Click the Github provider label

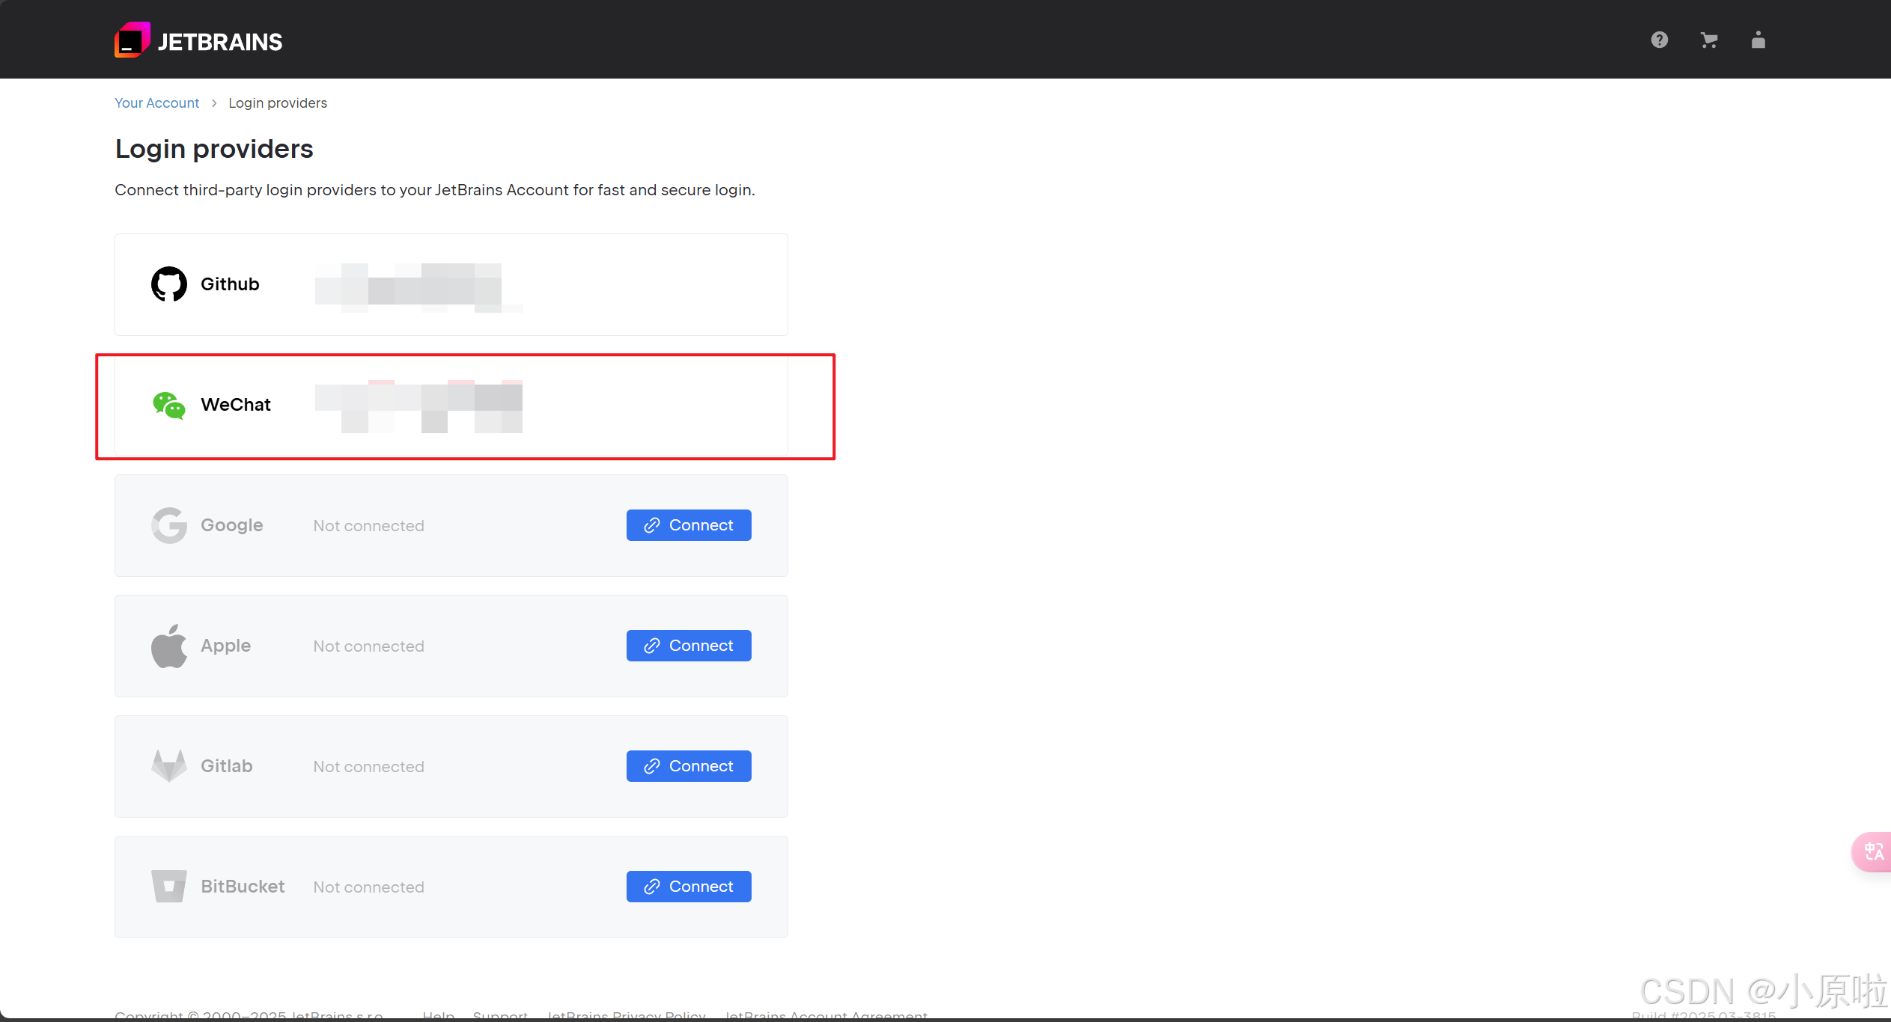pyautogui.click(x=230, y=284)
